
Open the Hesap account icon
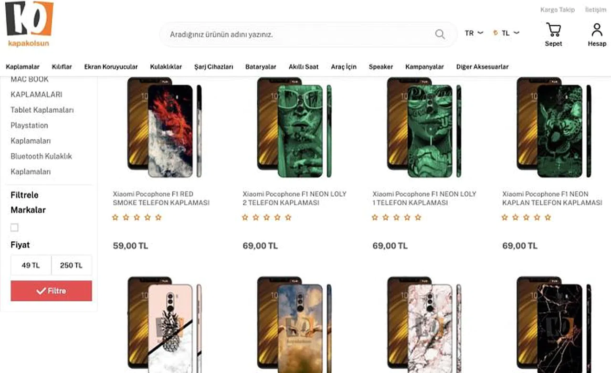click(597, 35)
